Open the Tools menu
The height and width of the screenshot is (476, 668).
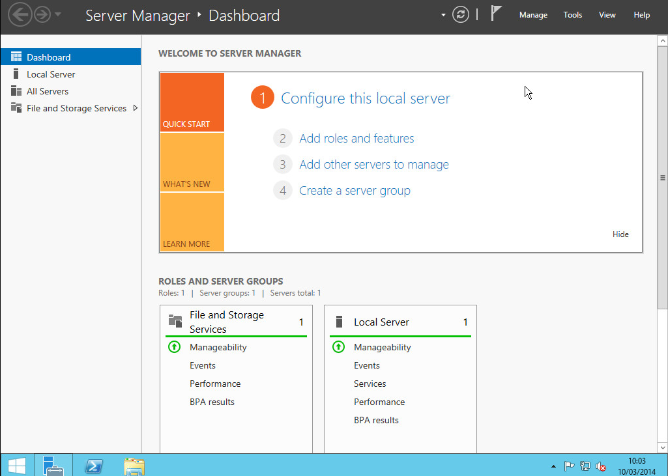pos(573,15)
